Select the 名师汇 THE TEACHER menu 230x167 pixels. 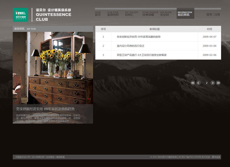click(x=131, y=14)
